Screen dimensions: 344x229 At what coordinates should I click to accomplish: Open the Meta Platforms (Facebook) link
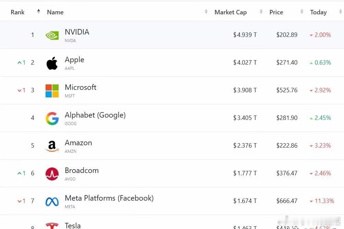coord(109,198)
